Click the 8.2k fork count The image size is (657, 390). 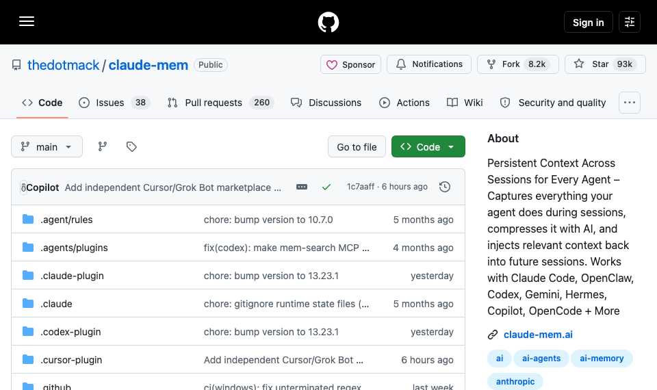pyautogui.click(x=537, y=64)
